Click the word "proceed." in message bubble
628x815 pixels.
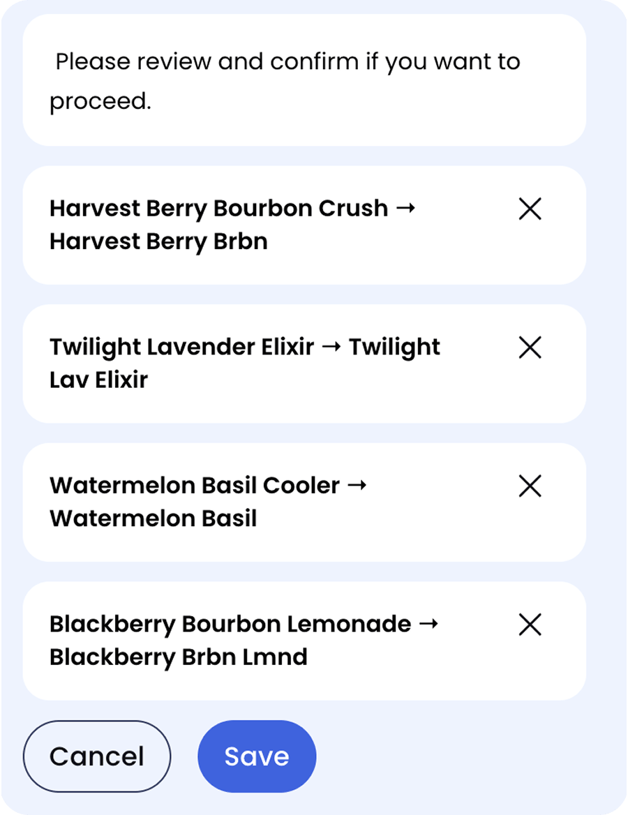(x=100, y=101)
